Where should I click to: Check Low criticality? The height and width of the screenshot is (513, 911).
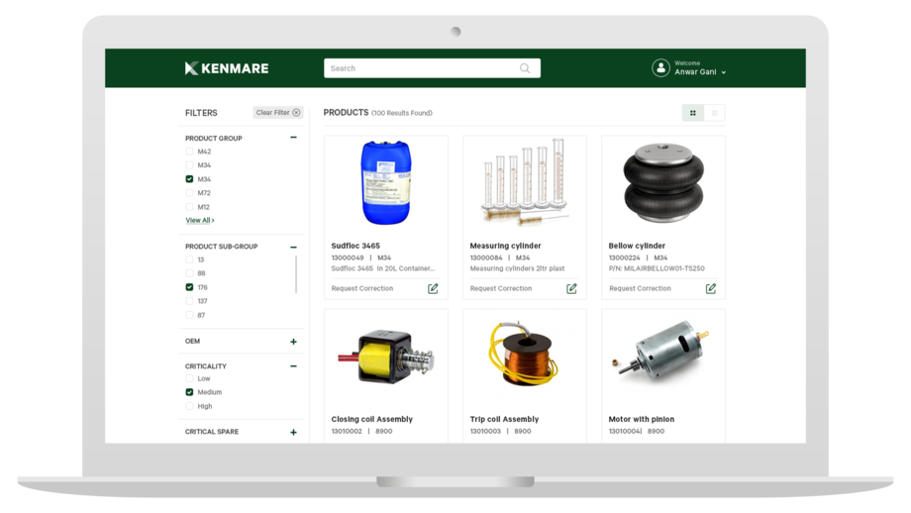[x=189, y=378]
